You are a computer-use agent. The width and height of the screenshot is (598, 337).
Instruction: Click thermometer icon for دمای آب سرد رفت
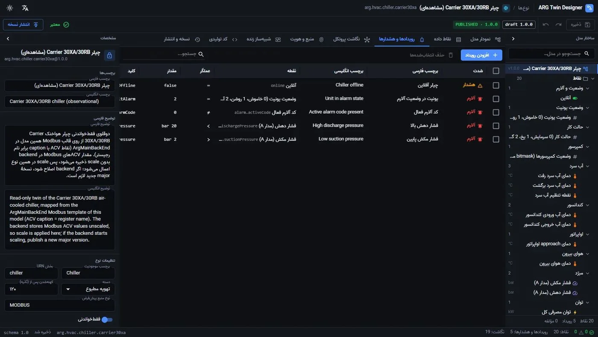point(575,176)
